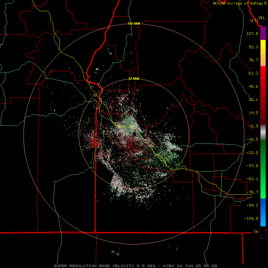Viewport: 268px width, 268px height.
Task: Click the gray near-zero segment of color bar
Action: (x=263, y=132)
